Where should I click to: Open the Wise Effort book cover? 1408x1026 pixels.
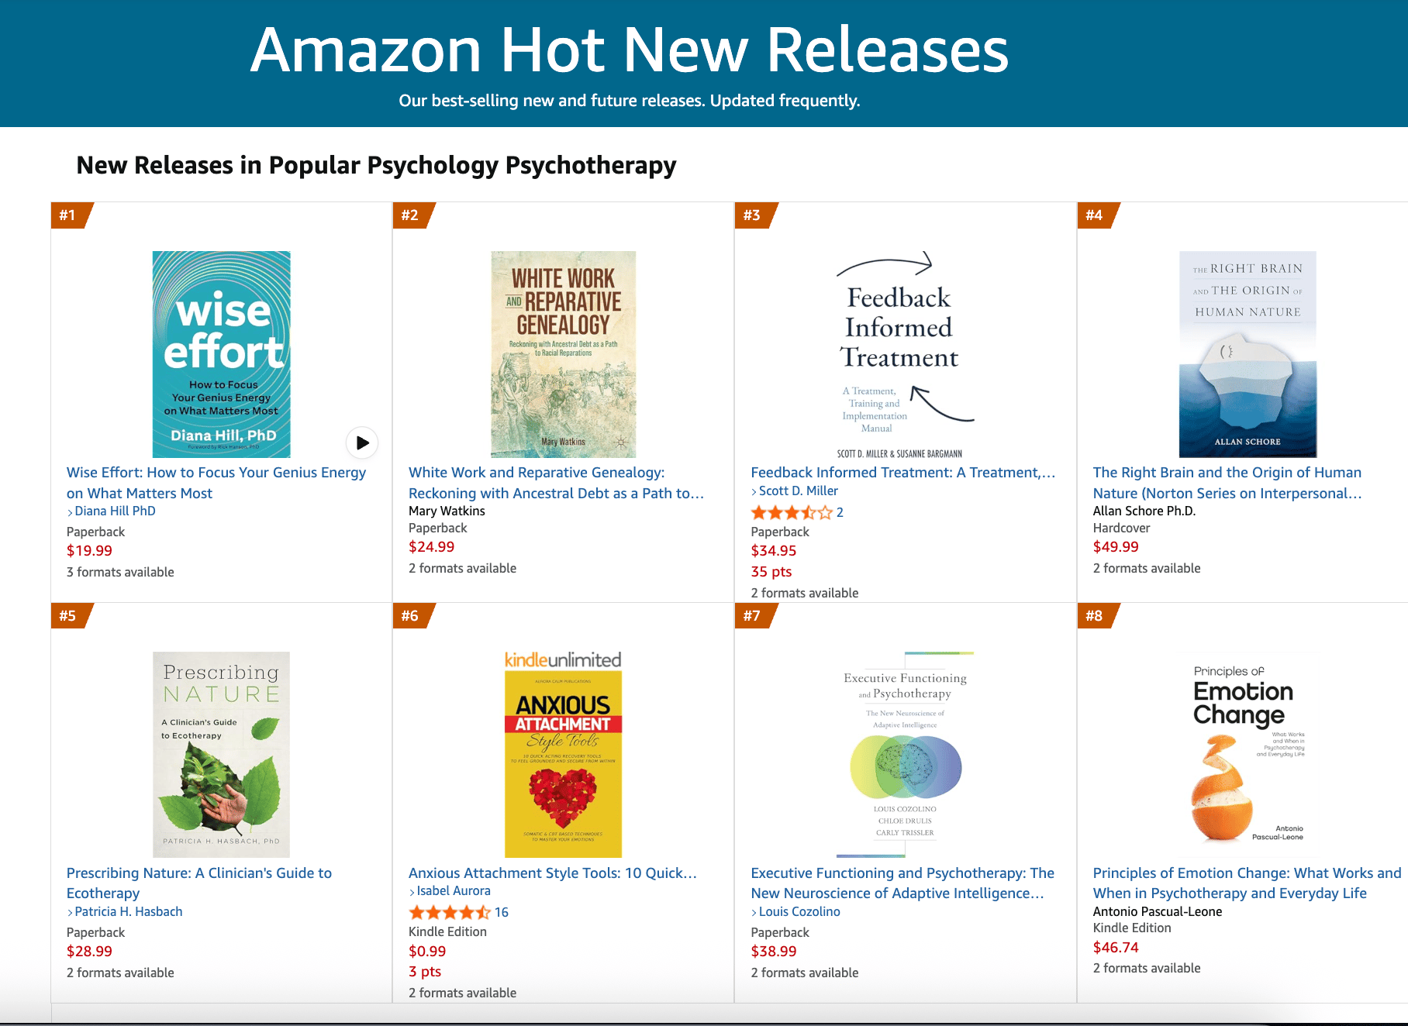pyautogui.click(x=221, y=354)
